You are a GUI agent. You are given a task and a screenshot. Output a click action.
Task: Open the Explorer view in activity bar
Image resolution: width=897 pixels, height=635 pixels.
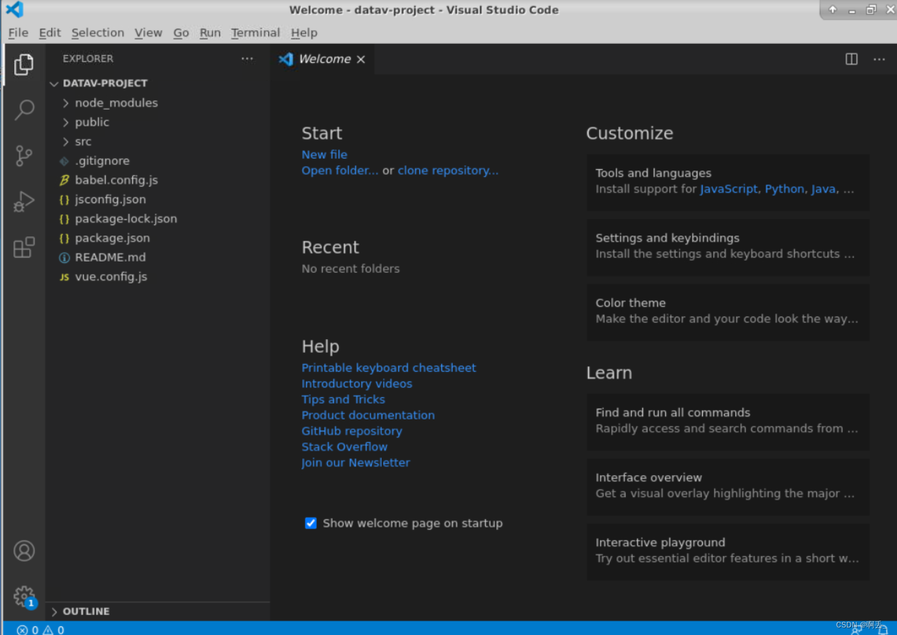[x=24, y=64]
